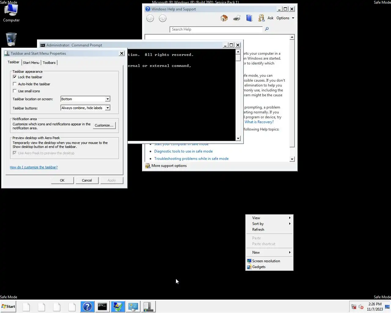The height and width of the screenshot is (313, 391).
Task: Go forward in Windows Help and Support
Action: [x=163, y=18]
